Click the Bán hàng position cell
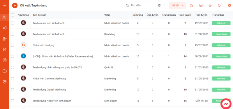Image resolution: width=233 pixels, height=109 pixels. click(110, 34)
